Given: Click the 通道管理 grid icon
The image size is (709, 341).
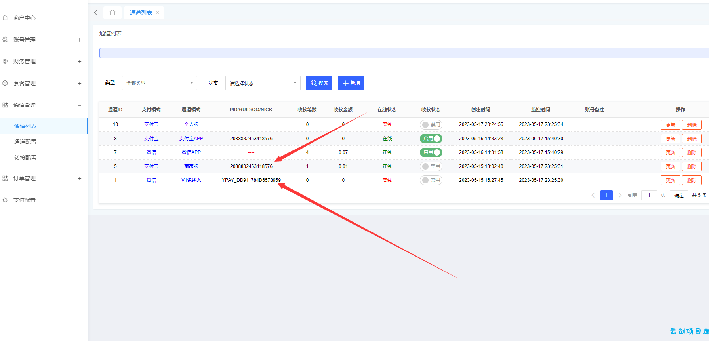Looking at the screenshot, I should [x=5, y=105].
